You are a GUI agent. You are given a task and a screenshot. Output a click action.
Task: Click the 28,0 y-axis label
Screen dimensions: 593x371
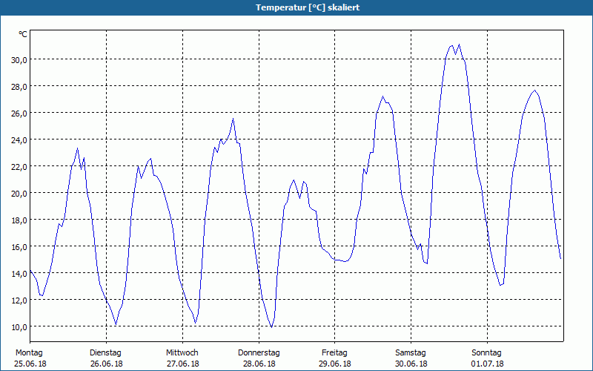point(19,87)
